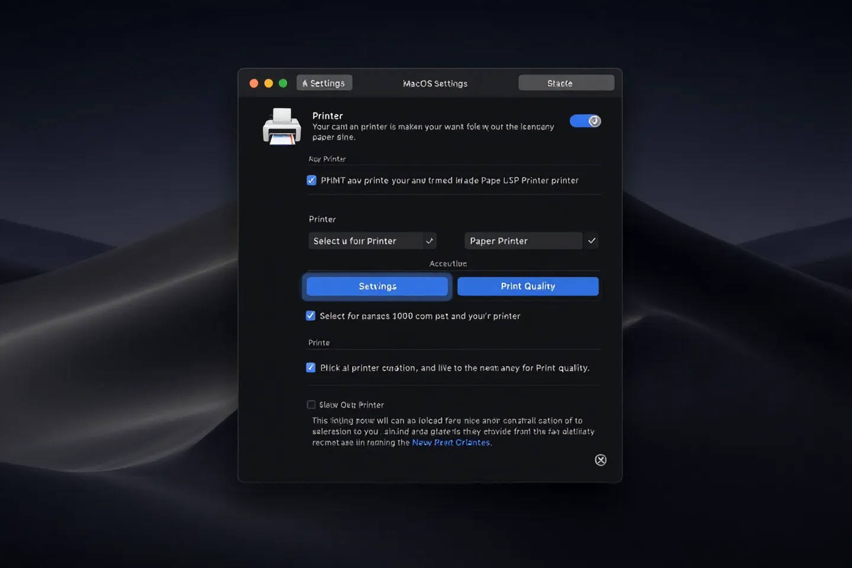Enable the 'Slaw Out Printer' checkbox
Screen dimensions: 852x568
point(311,405)
